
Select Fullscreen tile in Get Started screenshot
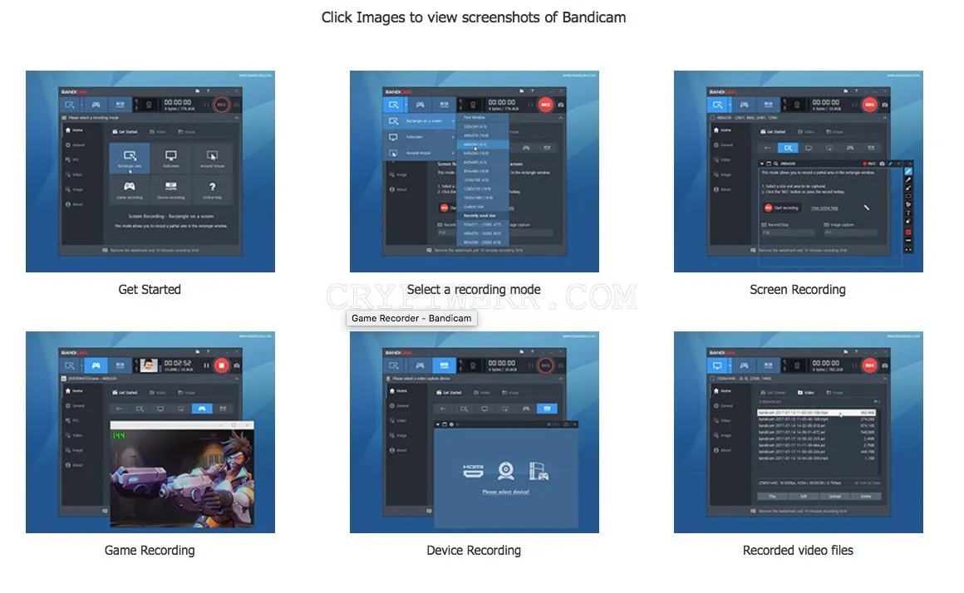tap(171, 159)
